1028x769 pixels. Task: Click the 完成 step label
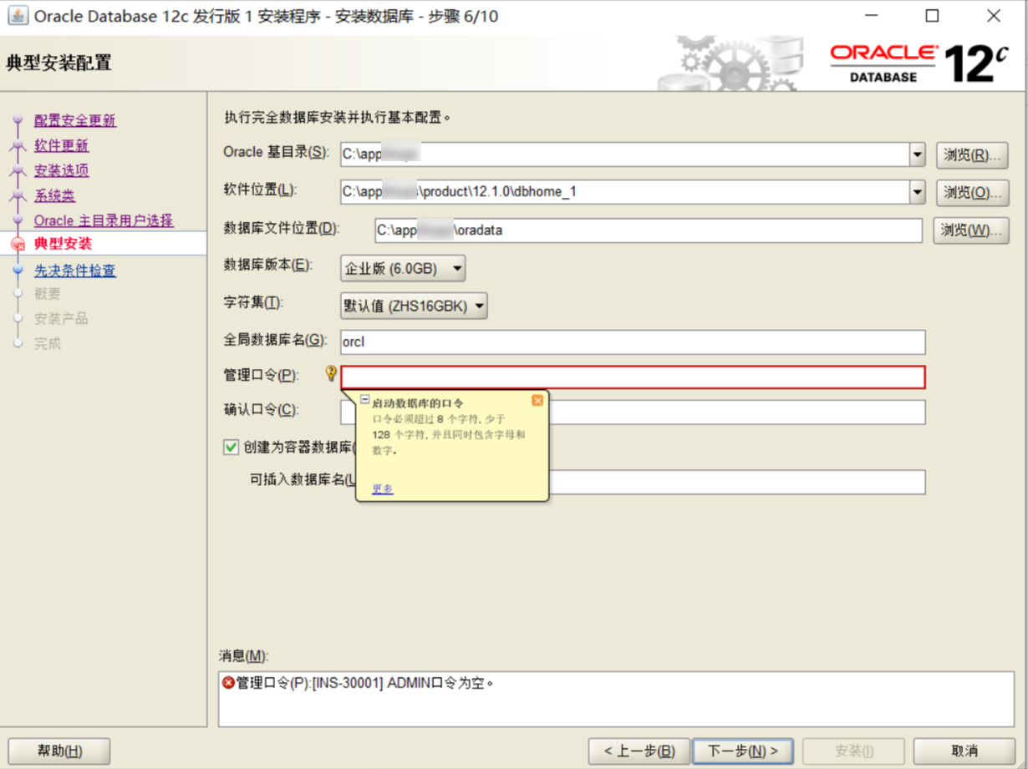click(48, 344)
